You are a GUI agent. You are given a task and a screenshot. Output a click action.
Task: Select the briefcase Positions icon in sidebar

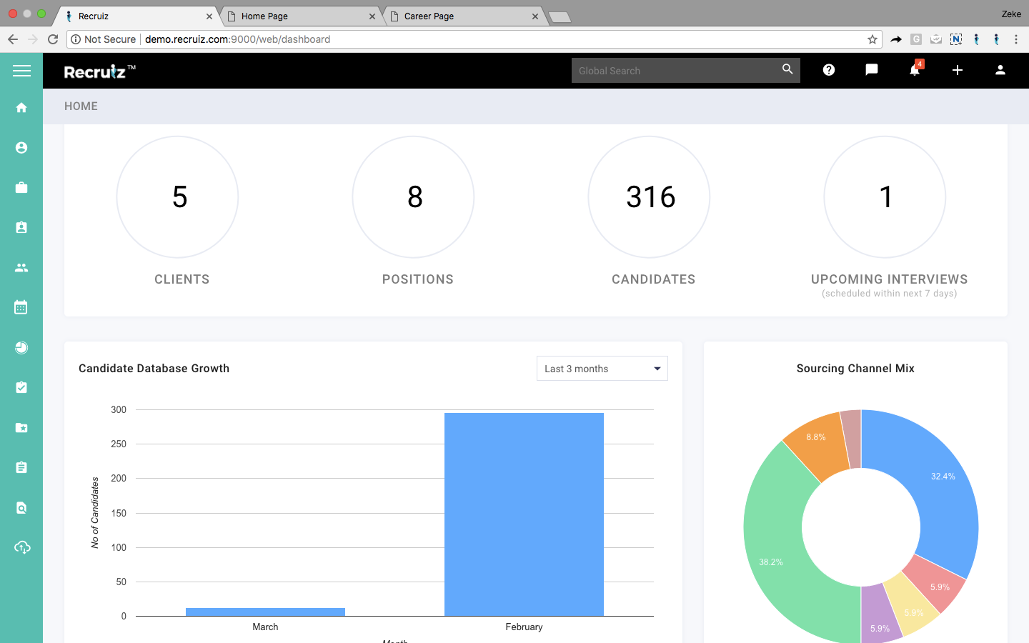pos(21,187)
